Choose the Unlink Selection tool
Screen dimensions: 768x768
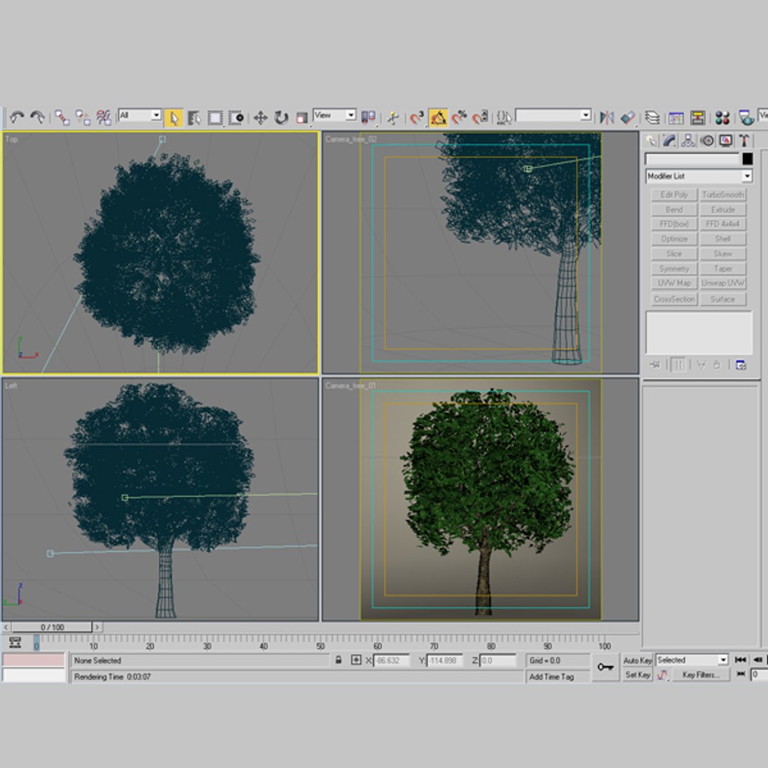82,117
